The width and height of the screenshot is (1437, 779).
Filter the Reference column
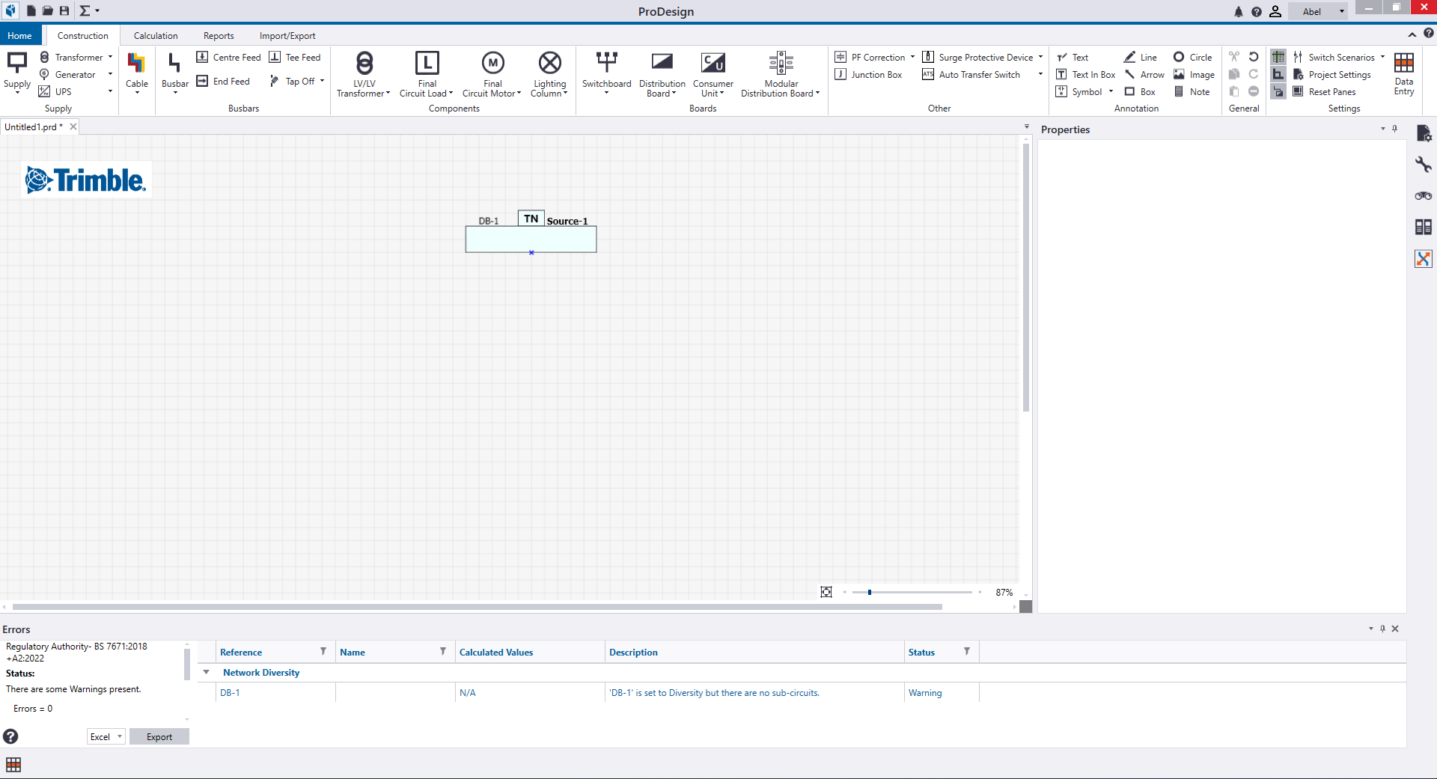tap(323, 652)
